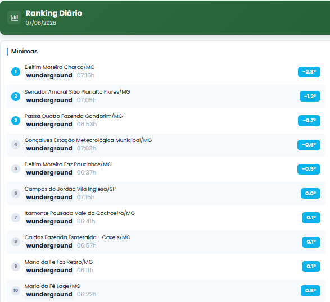
Task: Click the 0.1° badge for Itamonte
Action: (x=311, y=218)
